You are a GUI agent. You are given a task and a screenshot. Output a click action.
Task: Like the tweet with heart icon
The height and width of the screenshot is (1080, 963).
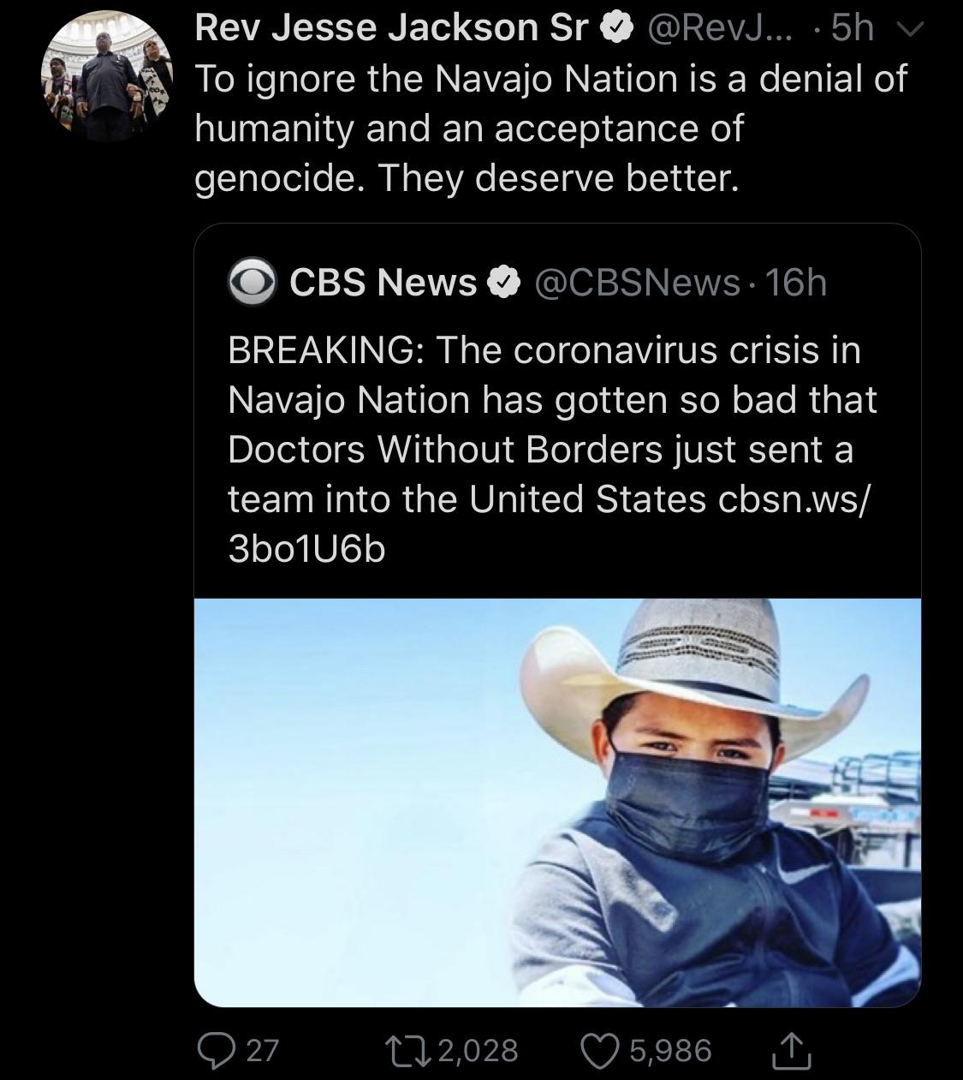599,1049
